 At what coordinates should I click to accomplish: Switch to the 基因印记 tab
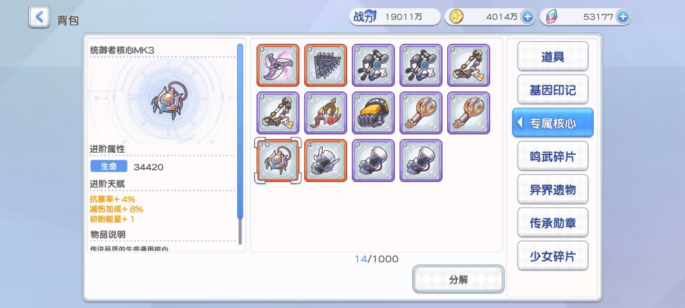552,90
